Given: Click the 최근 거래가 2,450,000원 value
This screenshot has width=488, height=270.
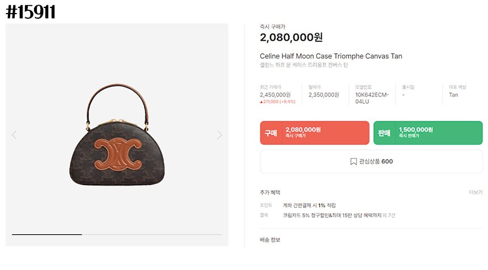Looking at the screenshot, I should coord(275,95).
